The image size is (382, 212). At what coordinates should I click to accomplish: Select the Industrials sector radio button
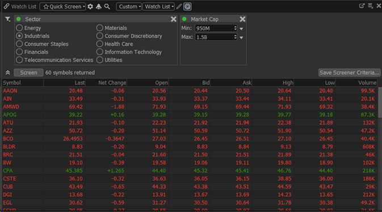pyautogui.click(x=19, y=36)
